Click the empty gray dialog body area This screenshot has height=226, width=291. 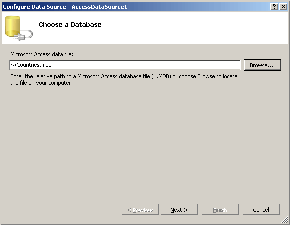click(145, 141)
